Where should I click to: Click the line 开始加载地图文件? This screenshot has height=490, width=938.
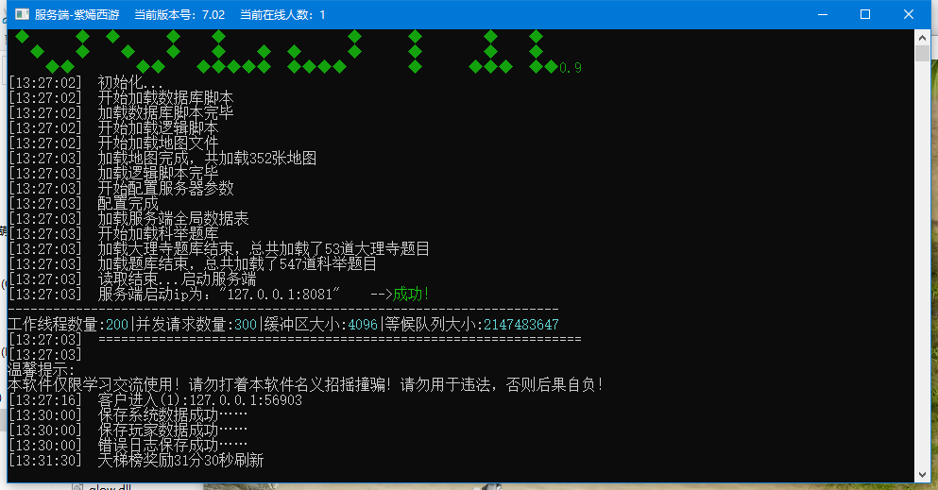tap(158, 143)
